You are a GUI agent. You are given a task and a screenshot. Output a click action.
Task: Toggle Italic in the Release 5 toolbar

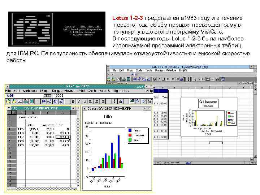point(159,79)
